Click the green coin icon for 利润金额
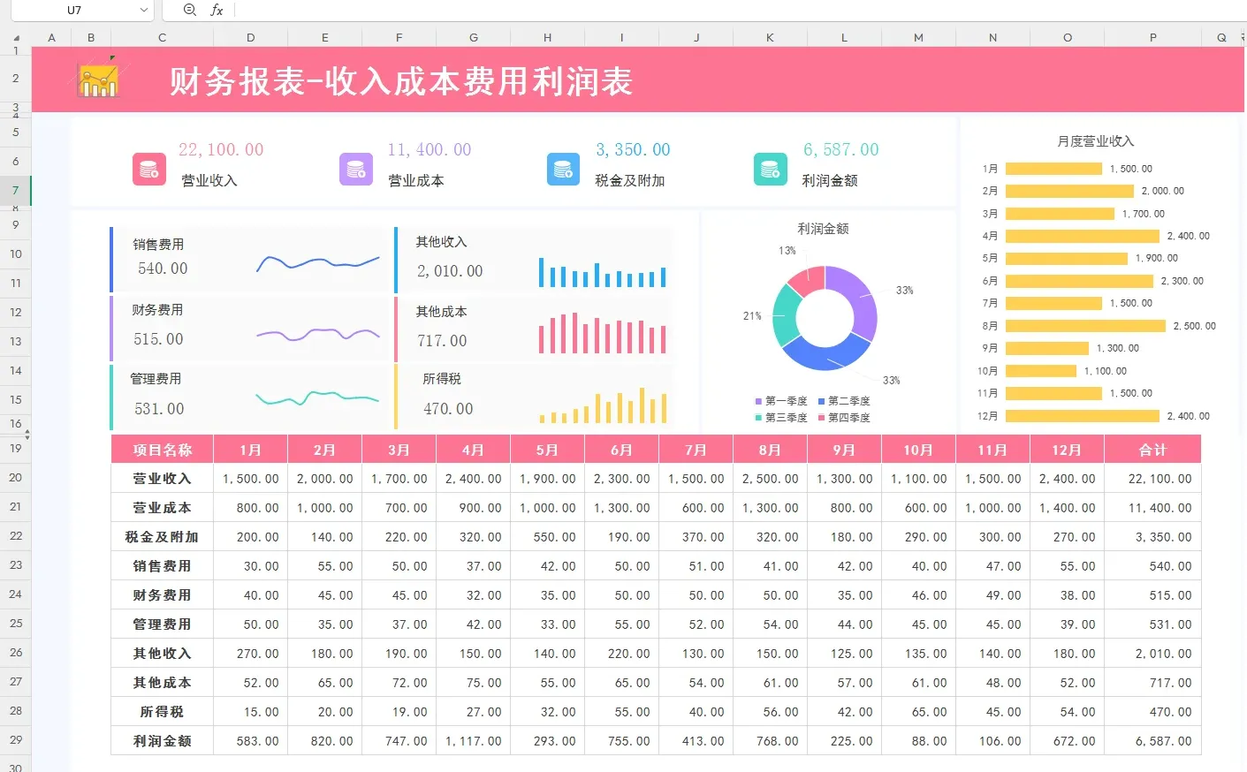The height and width of the screenshot is (772, 1247). (x=770, y=169)
